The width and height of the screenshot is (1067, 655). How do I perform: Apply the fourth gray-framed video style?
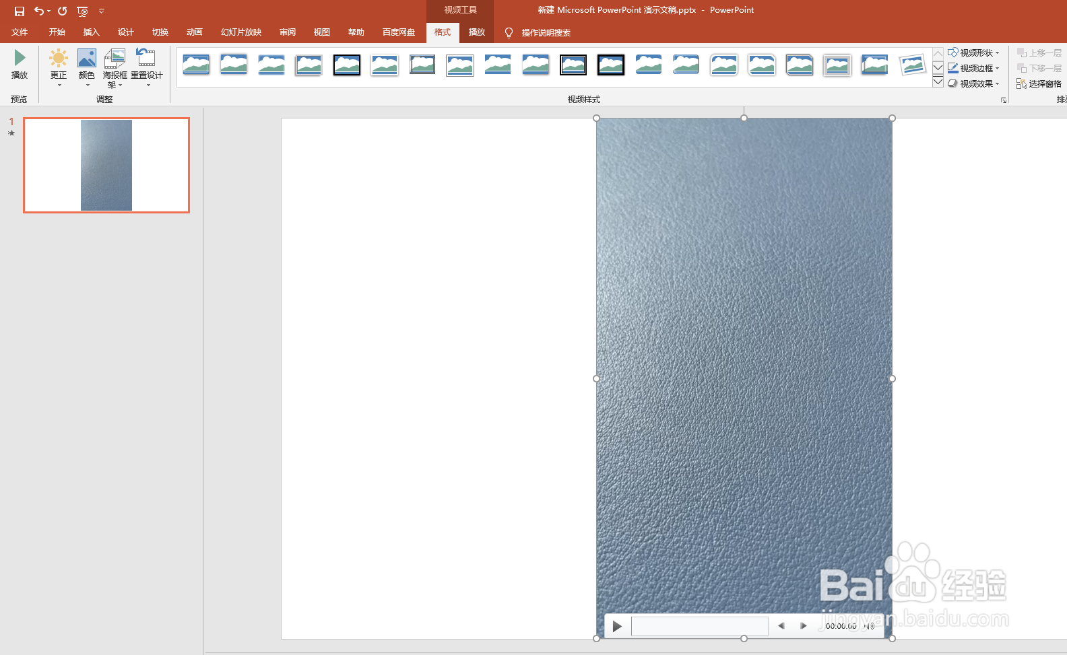(x=309, y=65)
